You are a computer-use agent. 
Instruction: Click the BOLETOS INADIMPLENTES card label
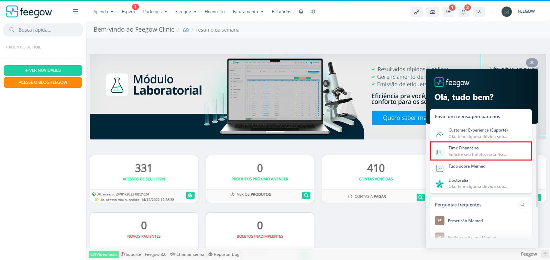pos(260,236)
